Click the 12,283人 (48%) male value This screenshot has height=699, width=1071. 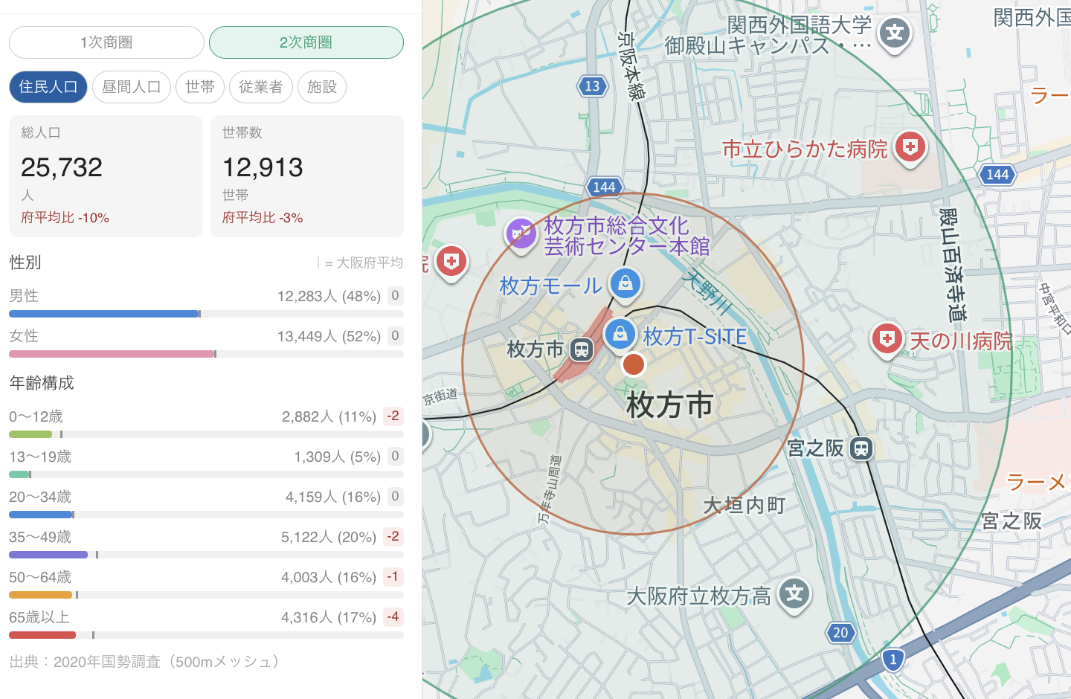pyautogui.click(x=329, y=296)
